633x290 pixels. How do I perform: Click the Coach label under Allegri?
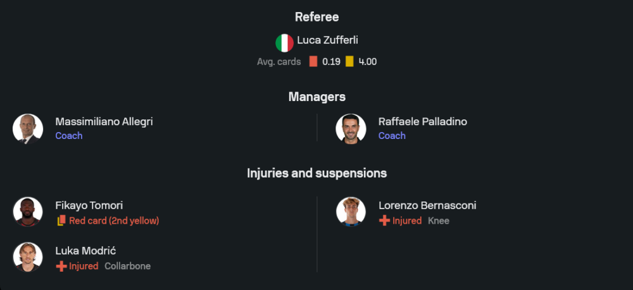point(69,136)
